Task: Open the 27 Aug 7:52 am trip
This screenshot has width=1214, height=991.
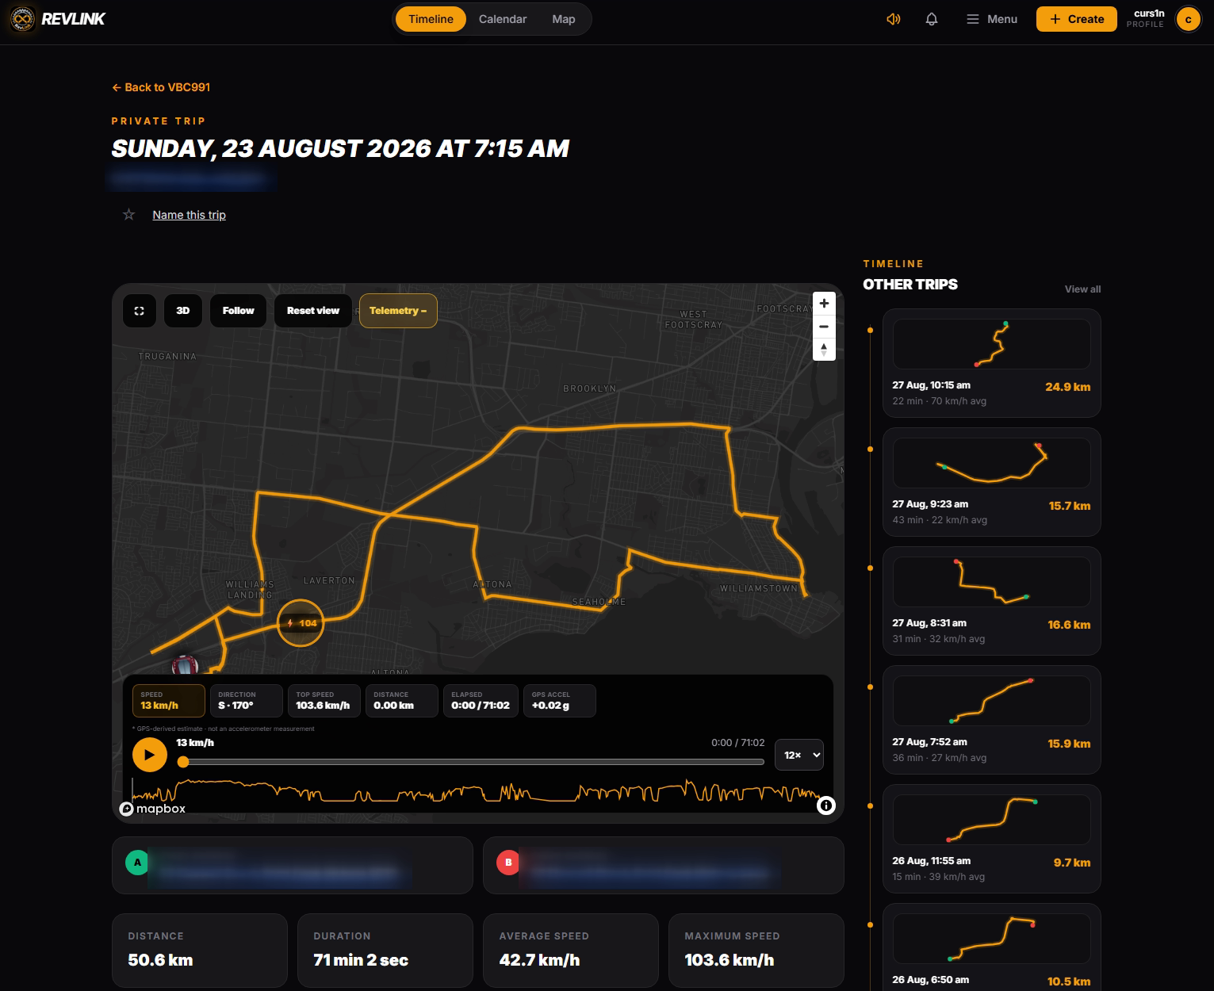Action: point(991,720)
